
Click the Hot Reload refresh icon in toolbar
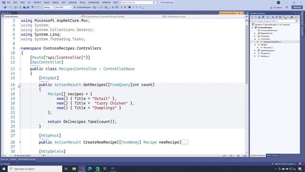coord(94,8)
